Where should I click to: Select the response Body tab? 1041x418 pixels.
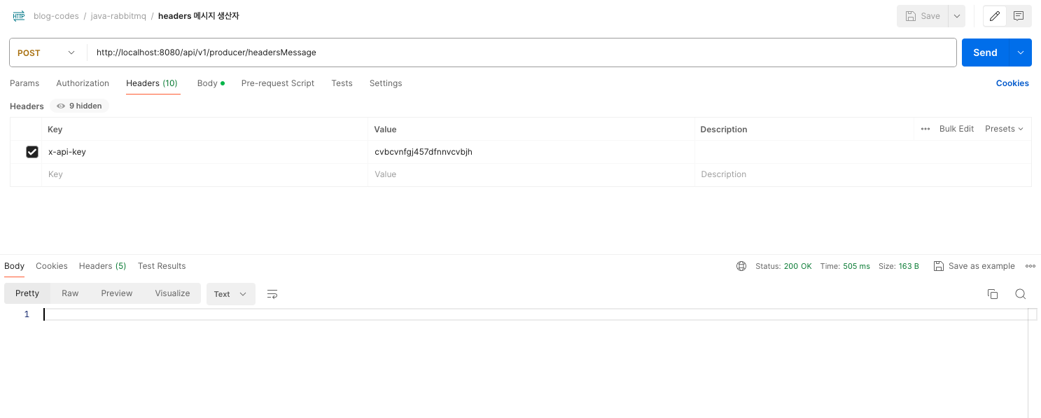click(x=14, y=266)
